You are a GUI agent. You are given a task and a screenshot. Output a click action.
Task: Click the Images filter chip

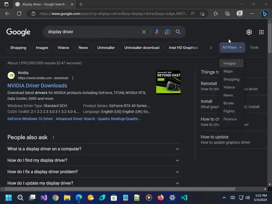coord(42,48)
